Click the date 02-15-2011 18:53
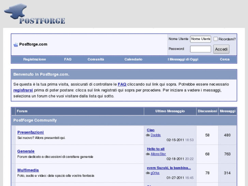This screenshot has width=248, height=186. [180, 140]
